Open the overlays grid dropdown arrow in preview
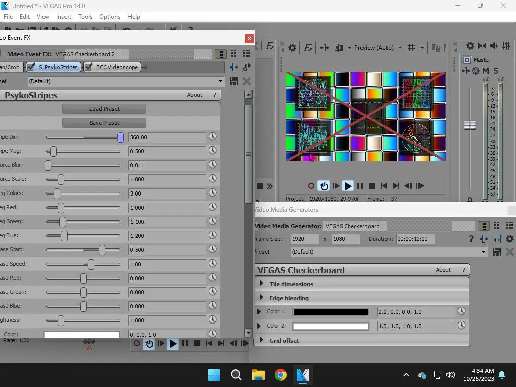The width and height of the screenshot is (516, 387). (x=422, y=48)
